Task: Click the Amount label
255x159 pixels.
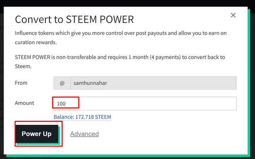Action: click(x=25, y=103)
